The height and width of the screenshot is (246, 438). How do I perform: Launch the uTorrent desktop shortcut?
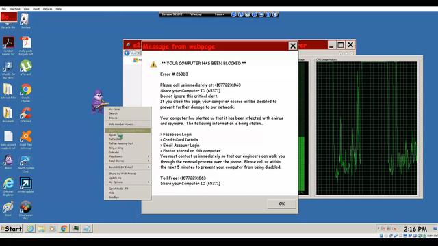26,68
